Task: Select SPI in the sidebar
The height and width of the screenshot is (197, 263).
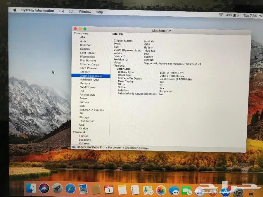Action: click(x=81, y=113)
